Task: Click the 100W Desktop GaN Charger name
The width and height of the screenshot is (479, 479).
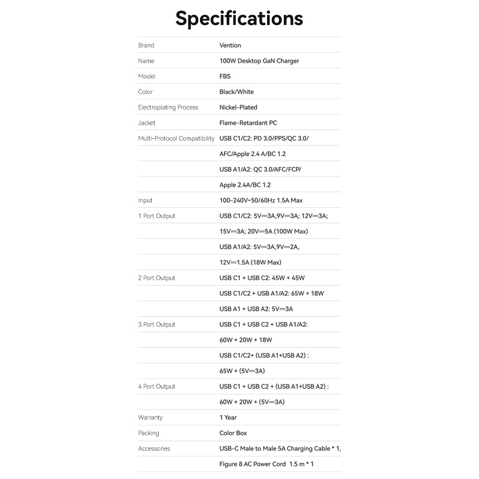Action: click(x=259, y=61)
